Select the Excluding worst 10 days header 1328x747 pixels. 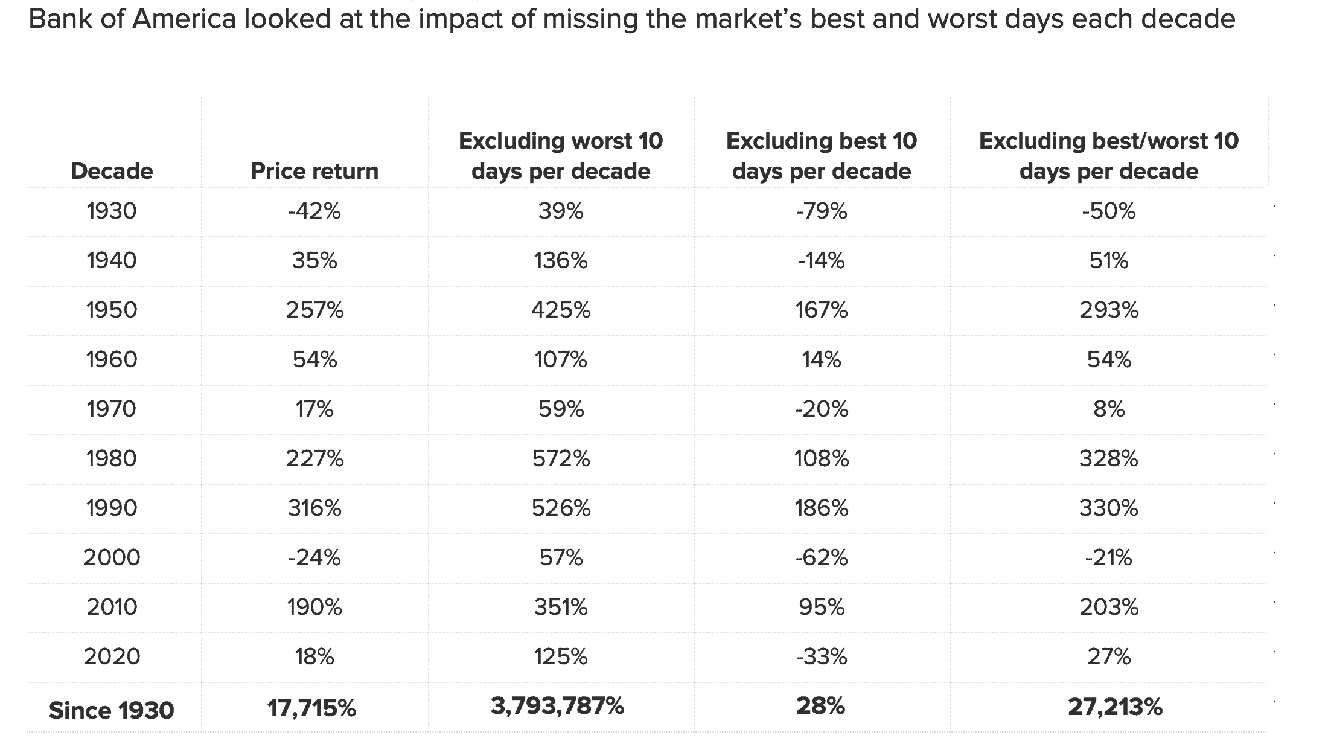tap(561, 156)
